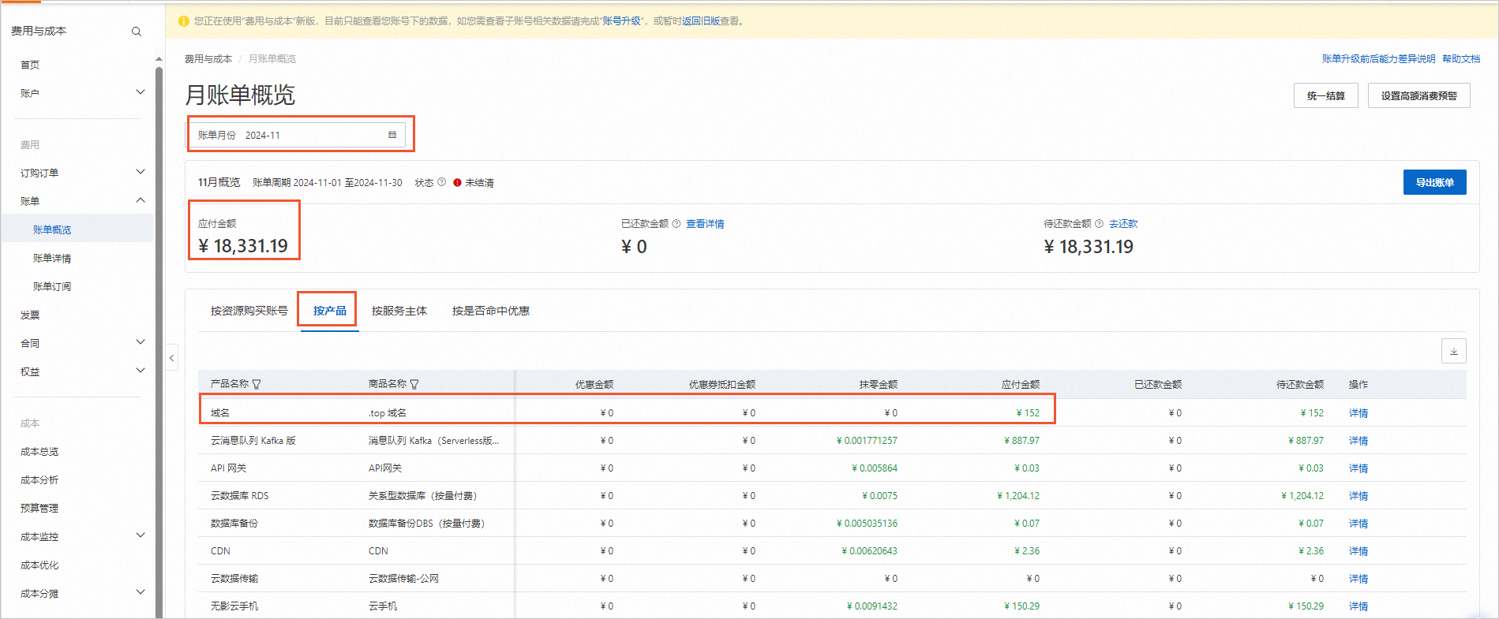The image size is (1499, 619).
Task: Click the help icon next to 状态
Action: tap(442, 182)
